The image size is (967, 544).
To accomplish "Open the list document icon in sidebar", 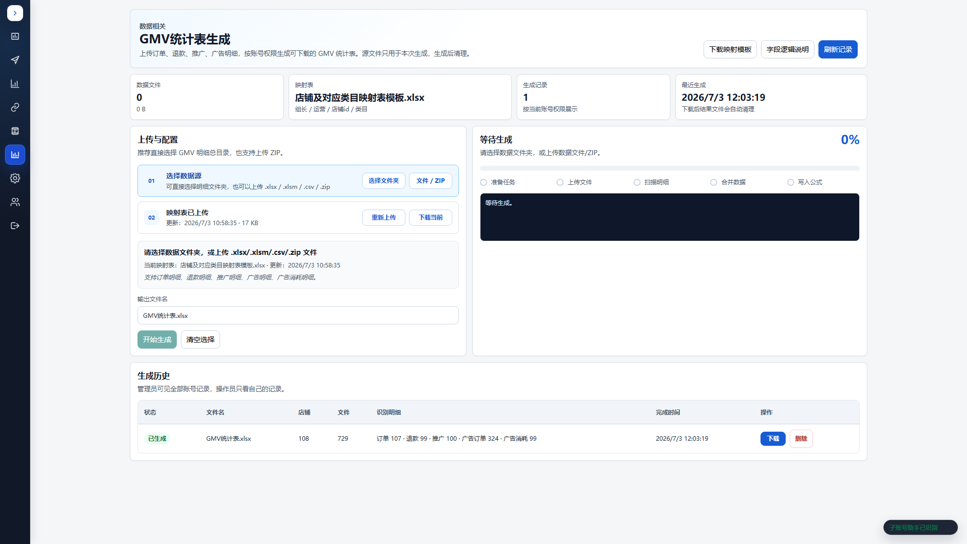I will coord(15,131).
